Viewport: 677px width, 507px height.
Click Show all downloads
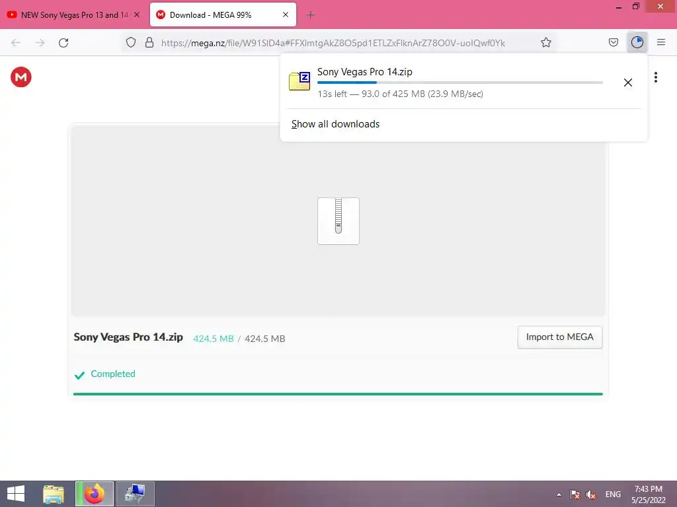[x=335, y=124]
